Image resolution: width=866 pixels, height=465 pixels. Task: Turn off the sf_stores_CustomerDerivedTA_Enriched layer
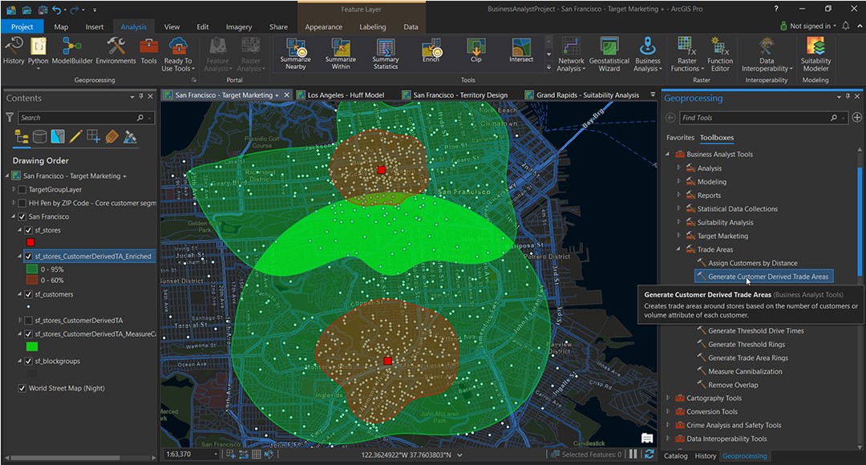coord(28,257)
